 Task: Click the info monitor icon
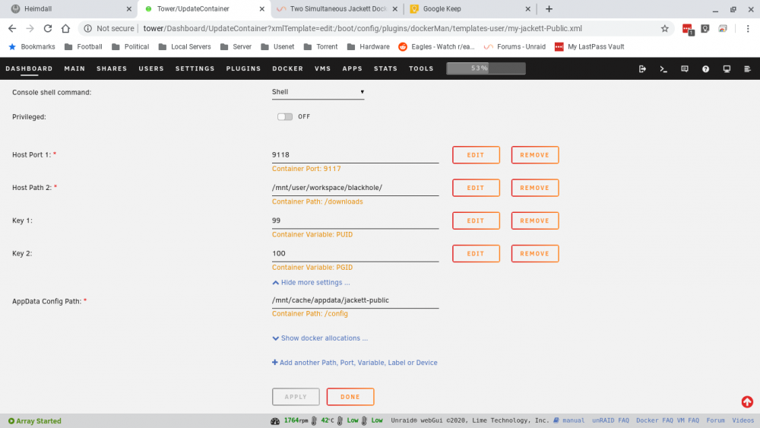pos(727,69)
